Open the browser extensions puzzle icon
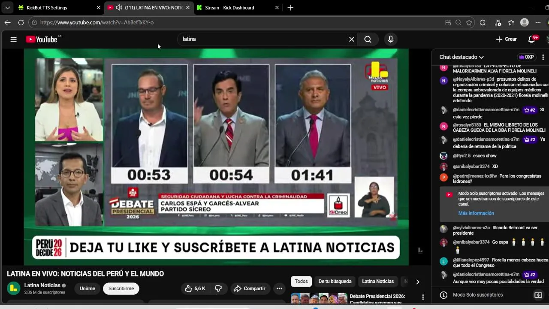 pos(483,22)
